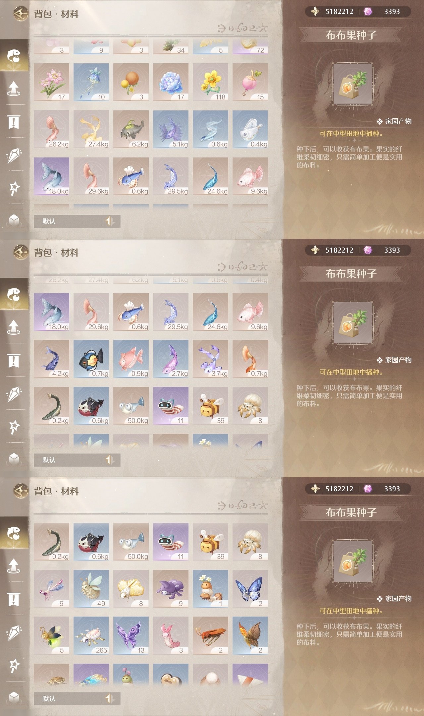This screenshot has width=424, height=716.
Task: Select the white flying fish weighing 0.4kg
Action: [250, 129]
